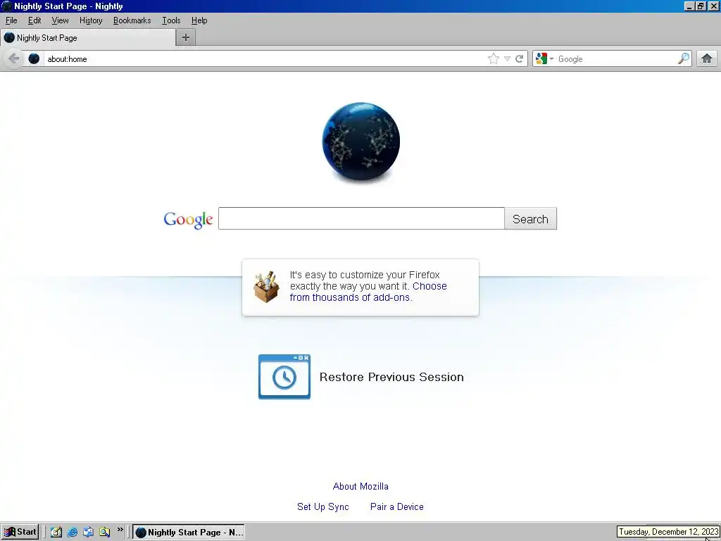Click the Google logo on the start page
Image resolution: width=721 pixels, height=541 pixels.
[188, 220]
